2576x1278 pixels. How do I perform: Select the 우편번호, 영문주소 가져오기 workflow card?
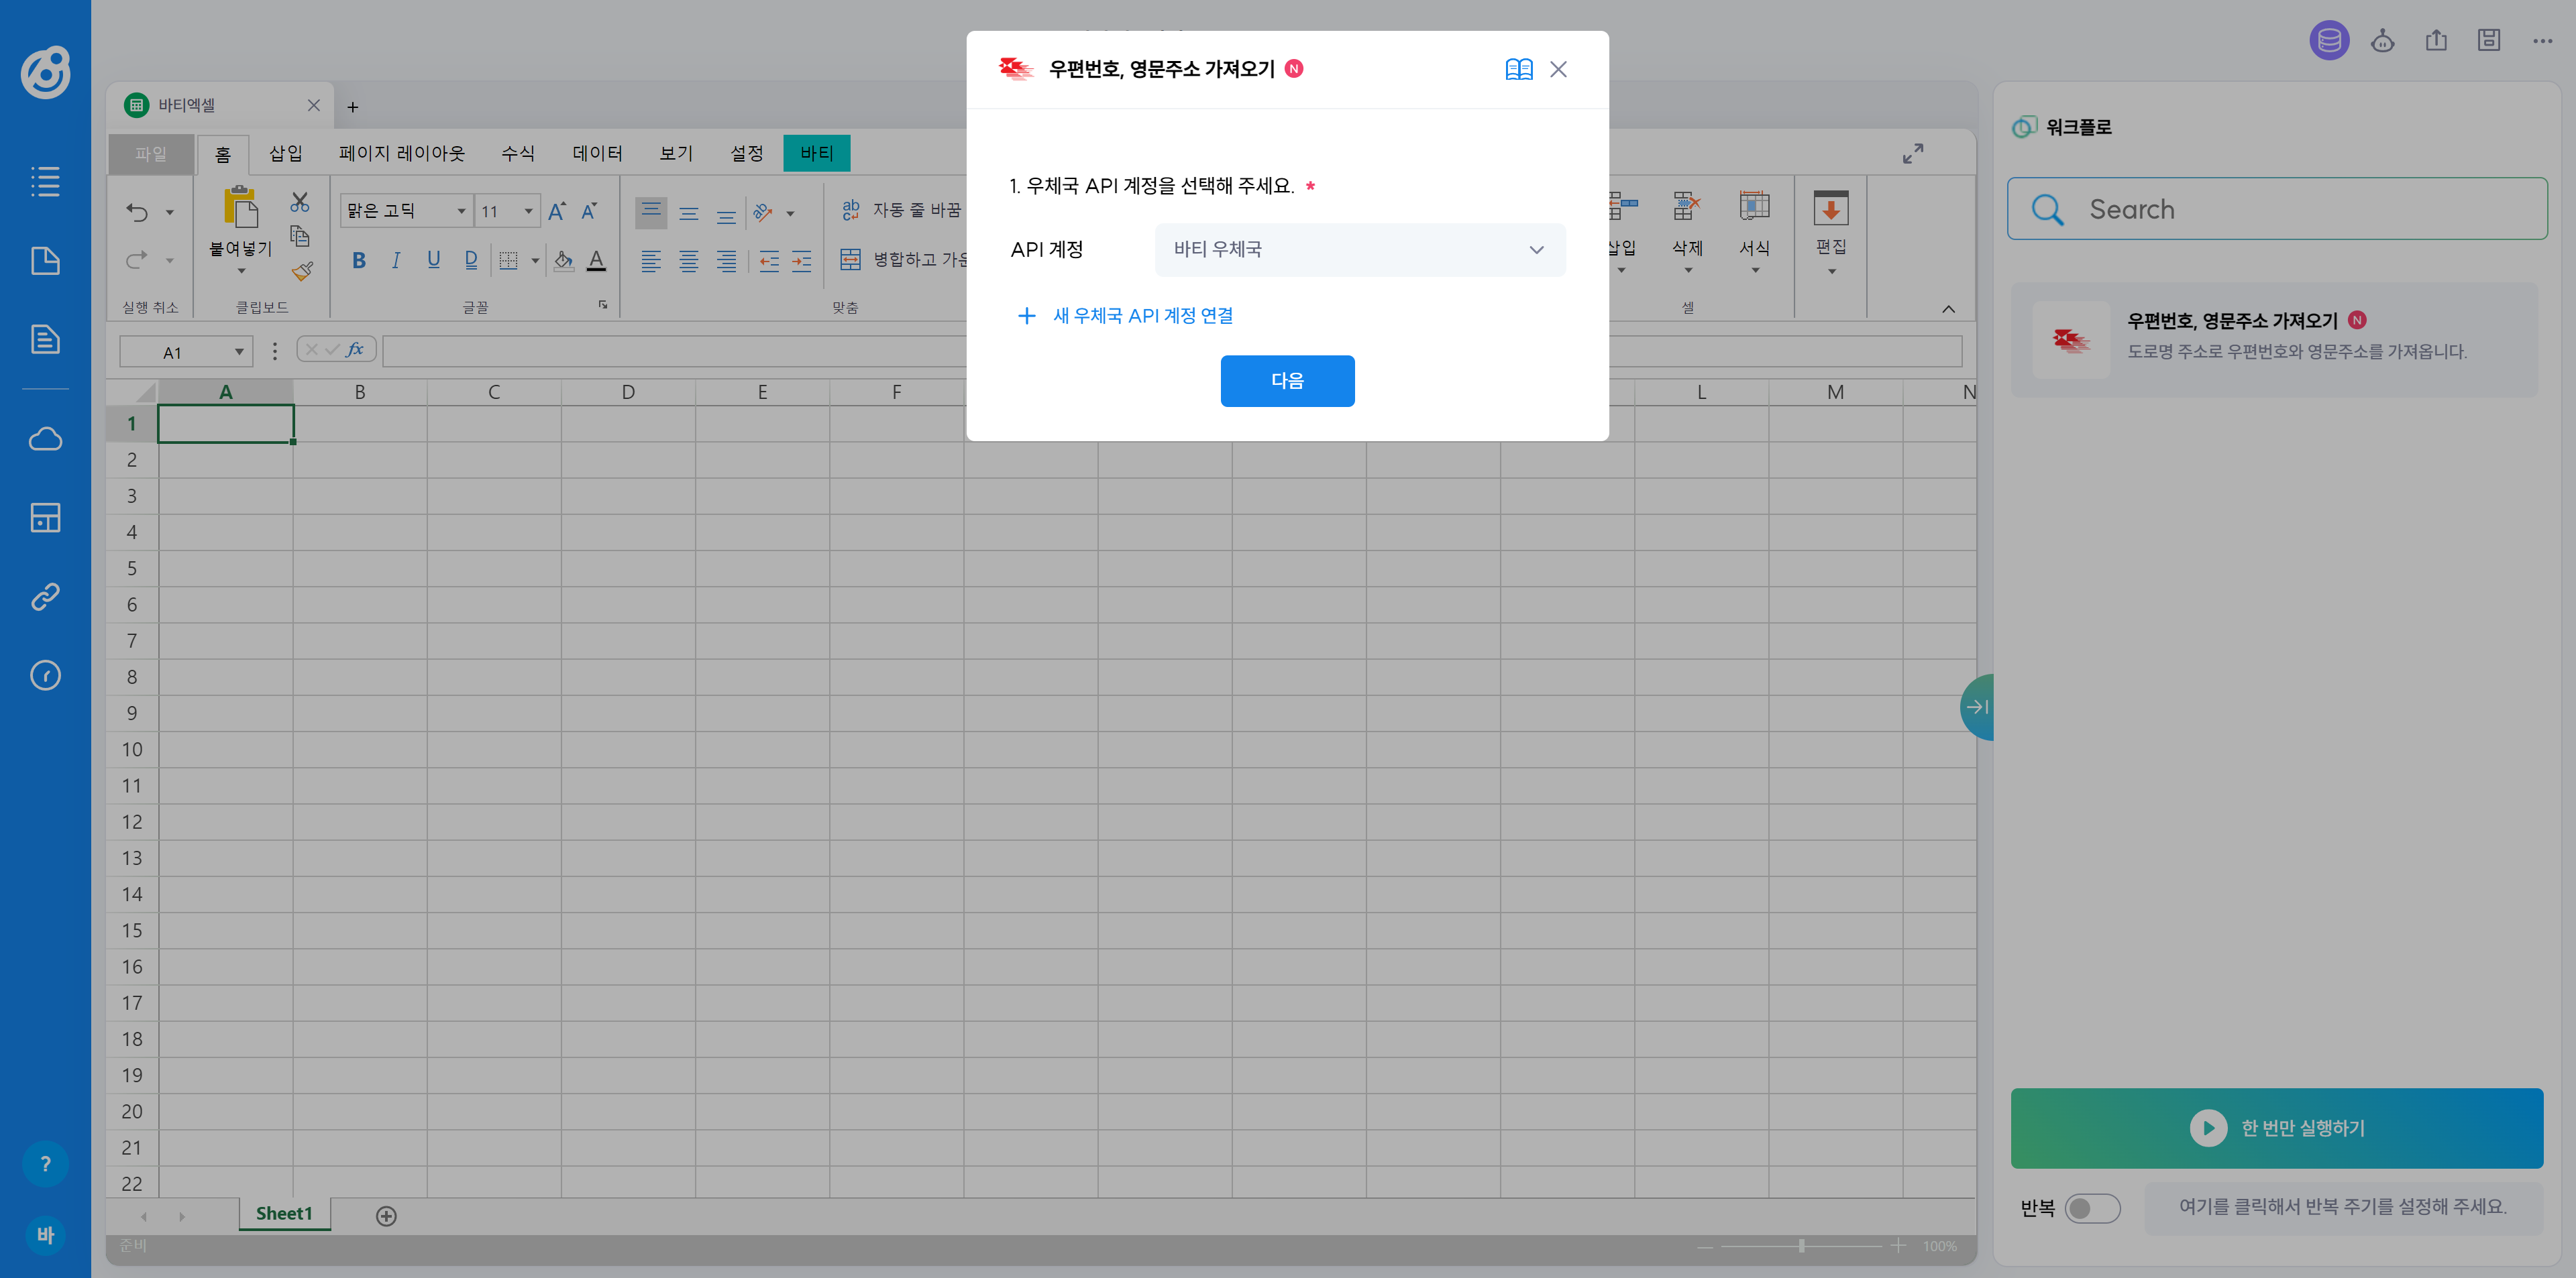coord(2274,340)
